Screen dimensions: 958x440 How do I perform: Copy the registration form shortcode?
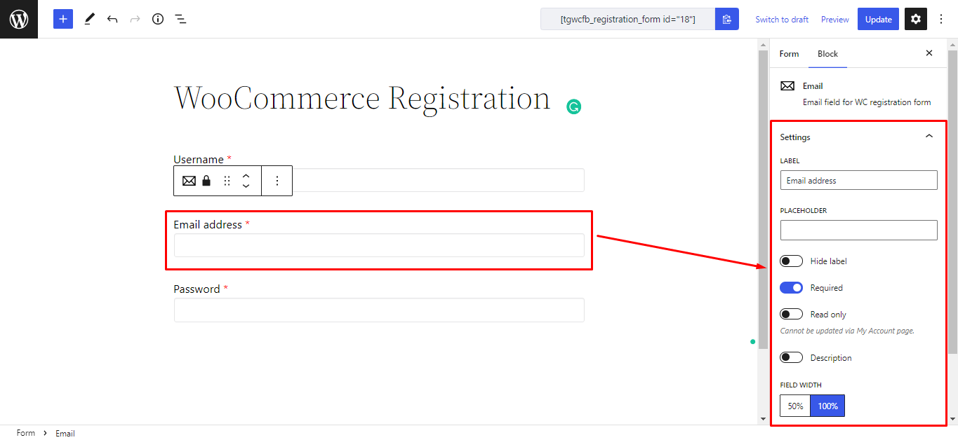pyautogui.click(x=726, y=19)
